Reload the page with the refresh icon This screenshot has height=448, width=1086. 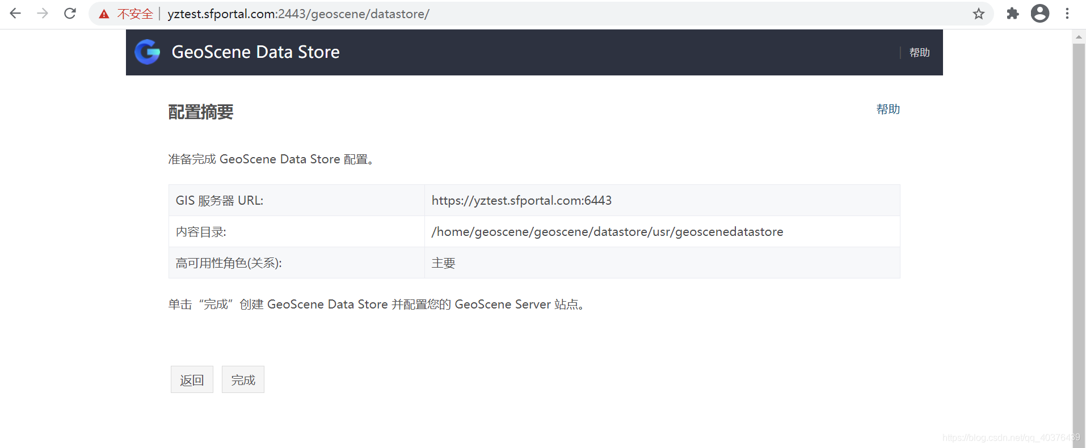(x=70, y=14)
